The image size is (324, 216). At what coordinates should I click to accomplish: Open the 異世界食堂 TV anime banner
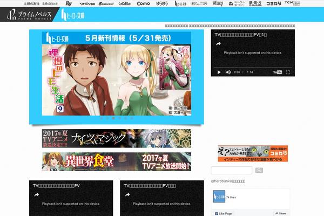[116, 161]
